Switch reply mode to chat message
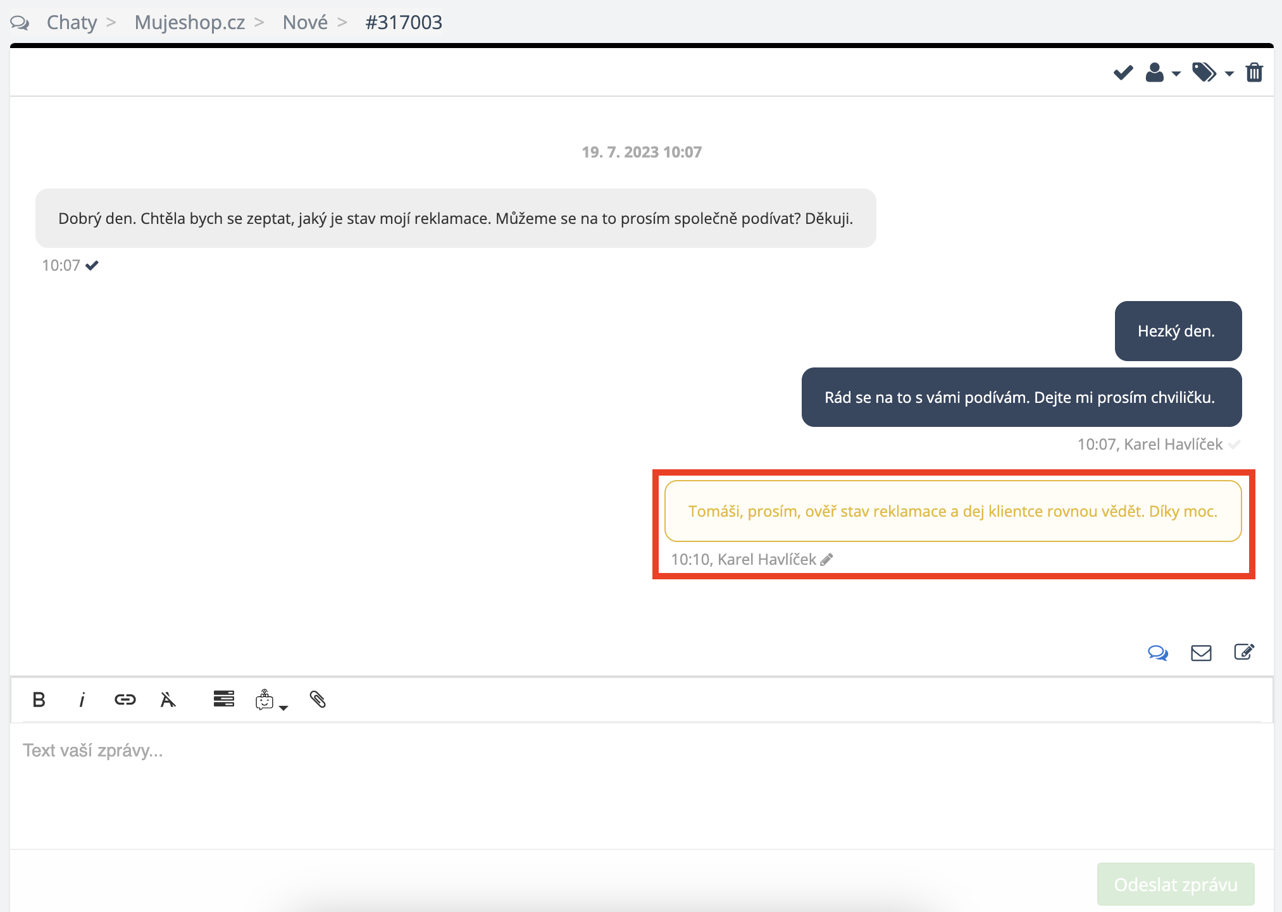The height and width of the screenshot is (912, 1282). (1158, 653)
